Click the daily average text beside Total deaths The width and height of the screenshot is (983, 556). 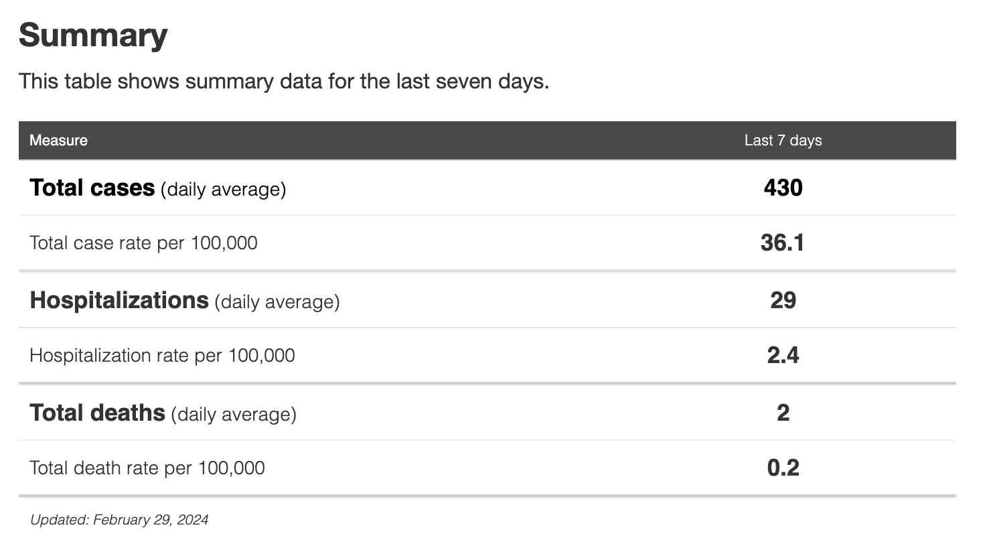tap(234, 415)
